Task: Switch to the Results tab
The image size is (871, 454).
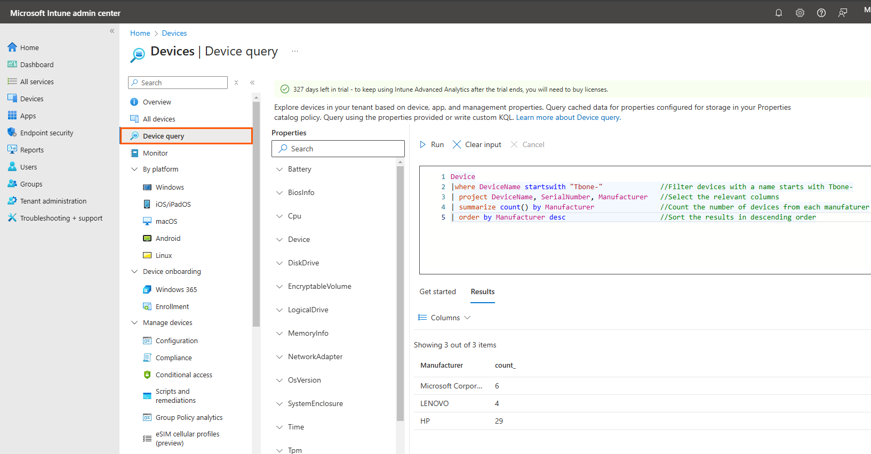Action: [483, 291]
